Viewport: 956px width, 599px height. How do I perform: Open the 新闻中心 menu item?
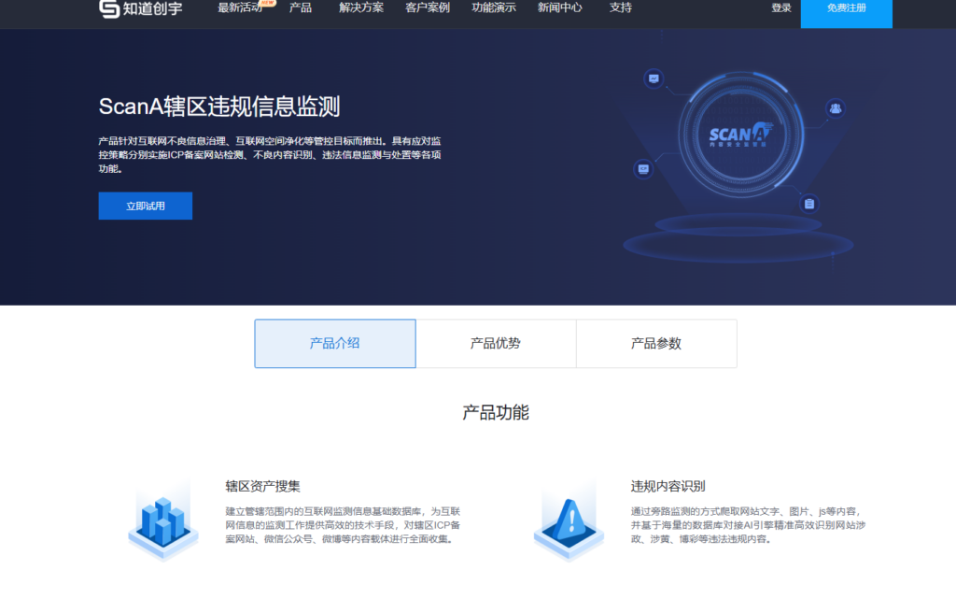pos(557,8)
